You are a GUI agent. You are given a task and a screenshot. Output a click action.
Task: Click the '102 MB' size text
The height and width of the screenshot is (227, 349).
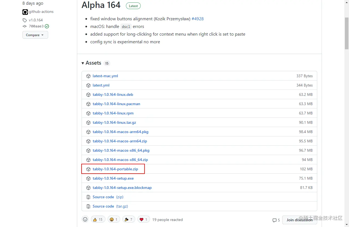click(306, 169)
